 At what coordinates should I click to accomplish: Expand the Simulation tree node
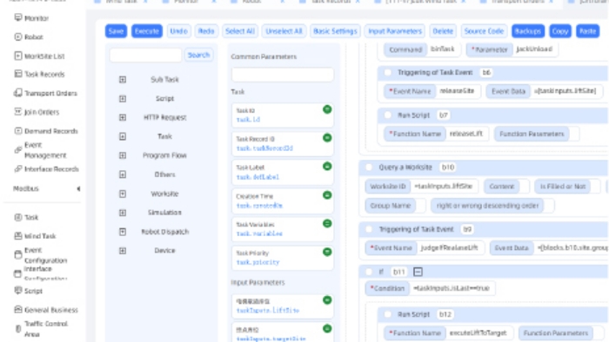pyautogui.click(x=123, y=213)
